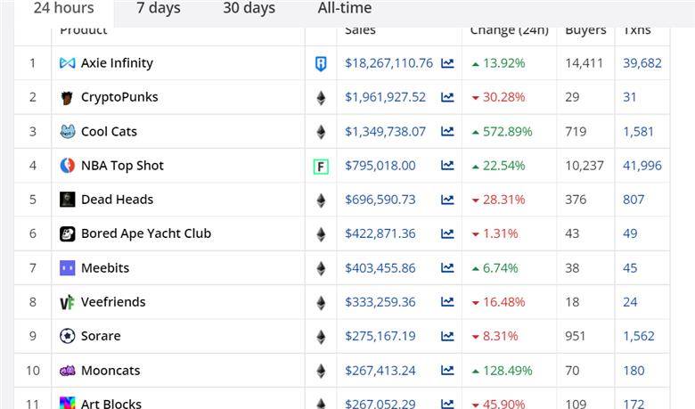
Task: Open the Axie Infinity logo icon
Action: 68,63
